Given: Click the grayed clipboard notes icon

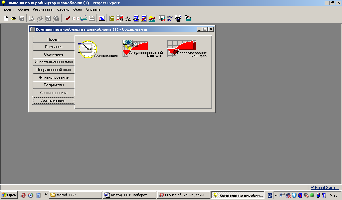Looking at the screenshot, I should 92,18.
